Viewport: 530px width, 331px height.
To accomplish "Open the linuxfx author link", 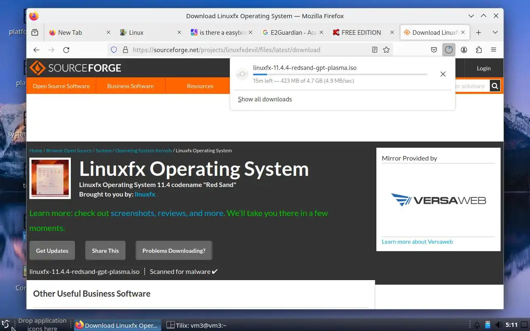I will [x=145, y=194].
